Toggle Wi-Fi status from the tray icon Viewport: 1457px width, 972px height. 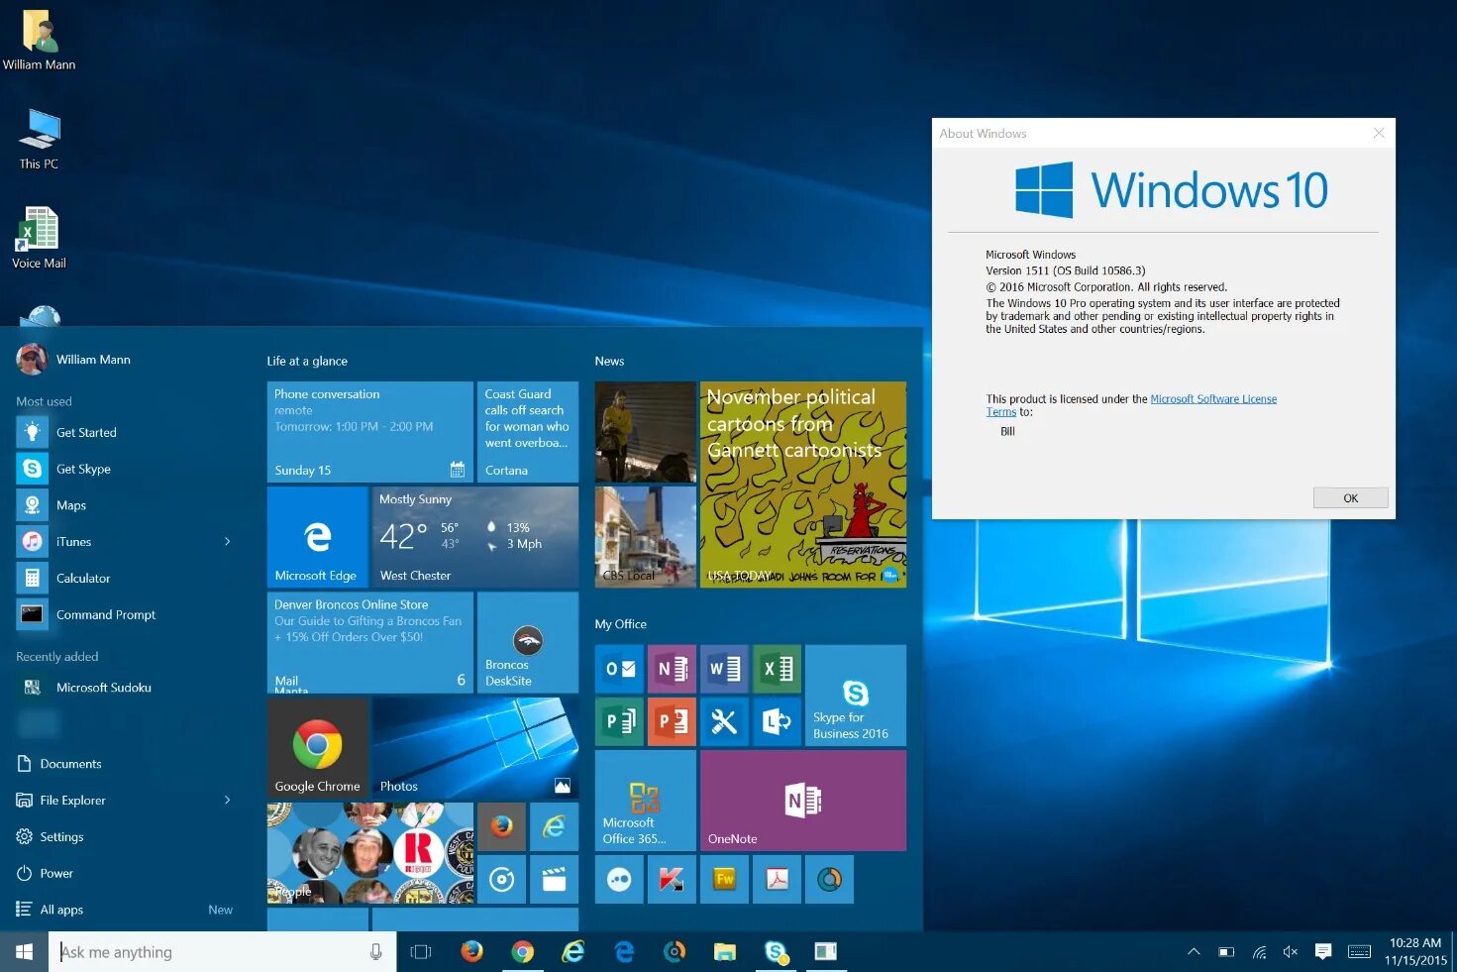pyautogui.click(x=1258, y=951)
